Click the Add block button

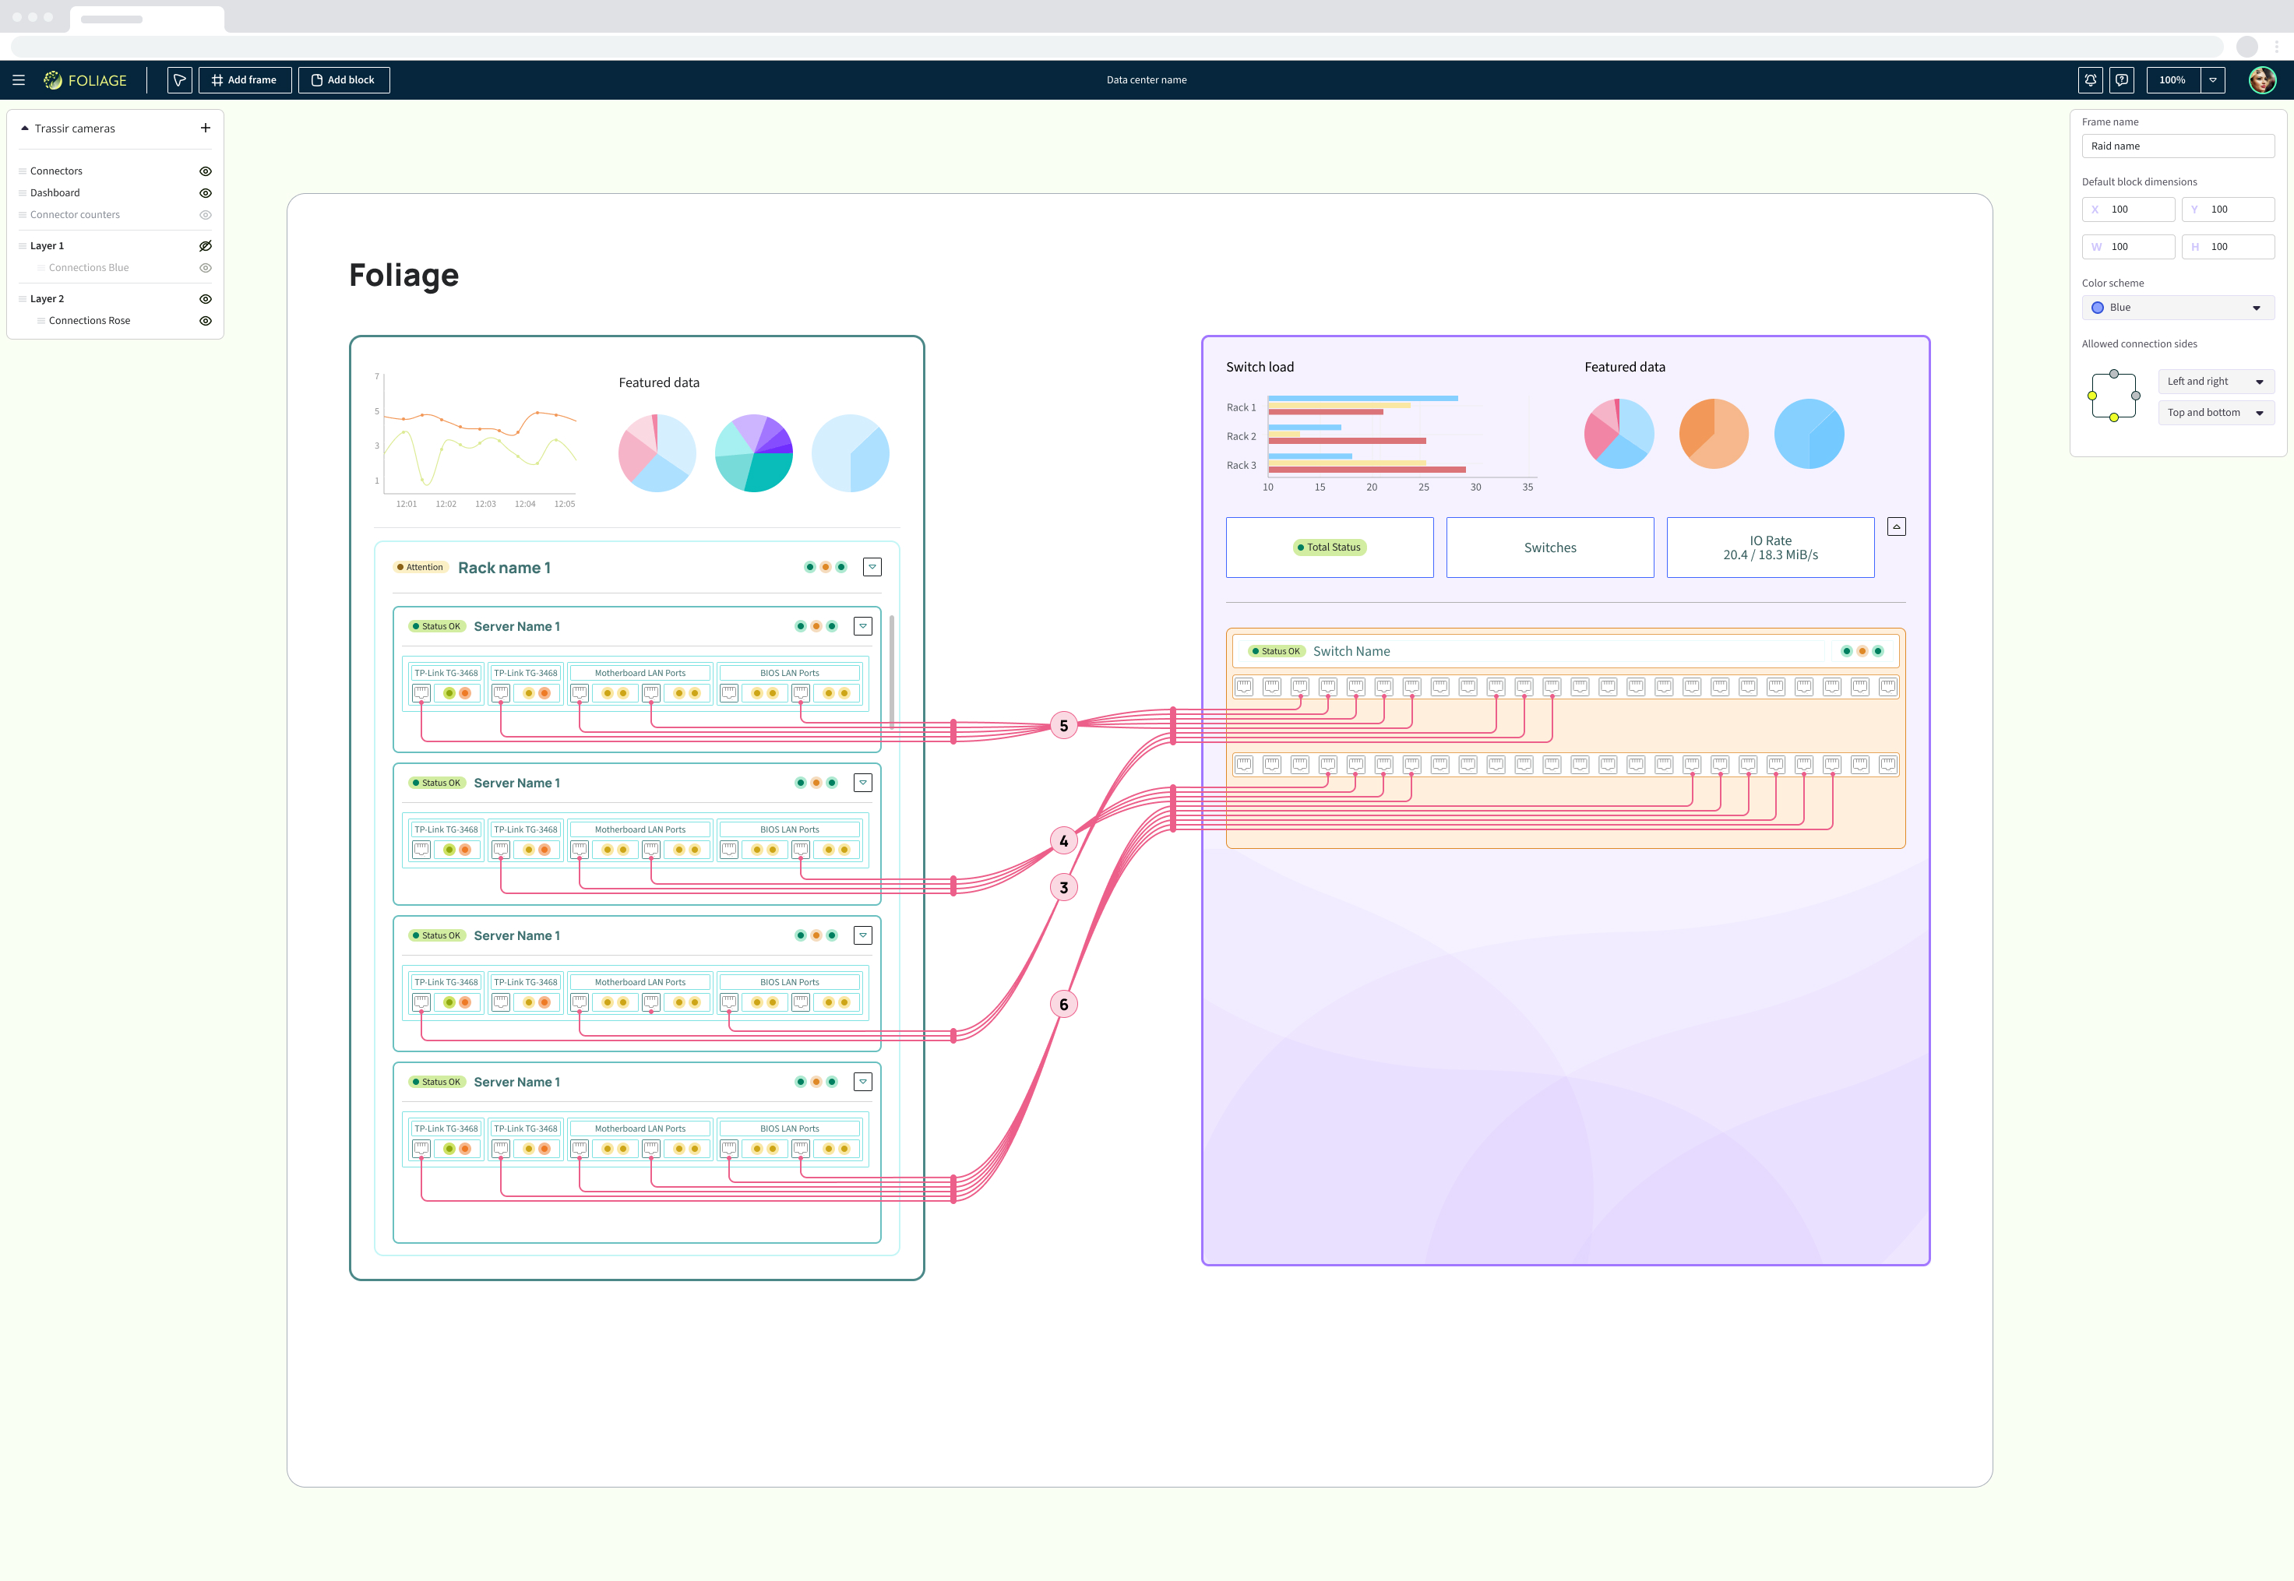pos(344,80)
